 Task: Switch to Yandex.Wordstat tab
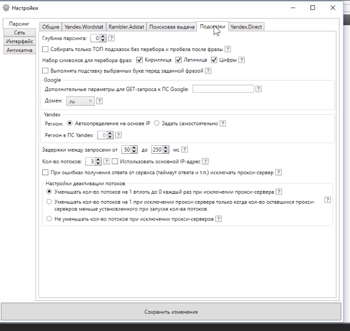coord(84,27)
